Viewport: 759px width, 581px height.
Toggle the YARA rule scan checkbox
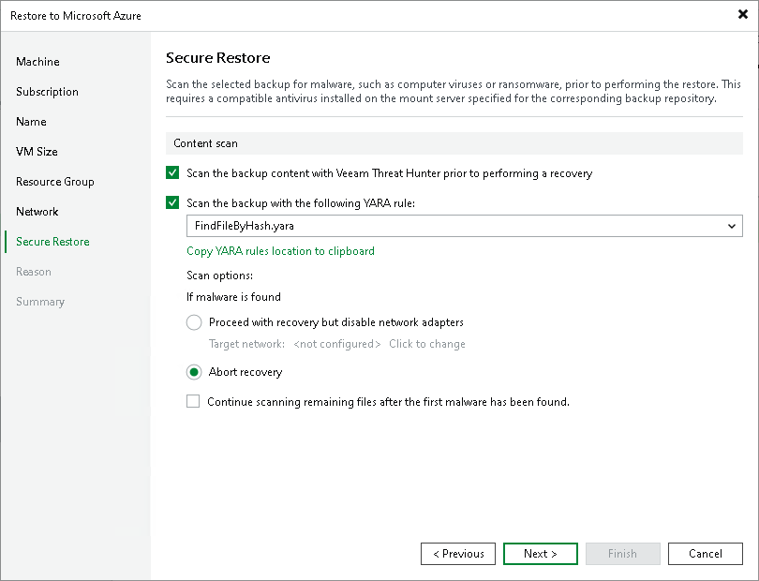[x=172, y=202]
